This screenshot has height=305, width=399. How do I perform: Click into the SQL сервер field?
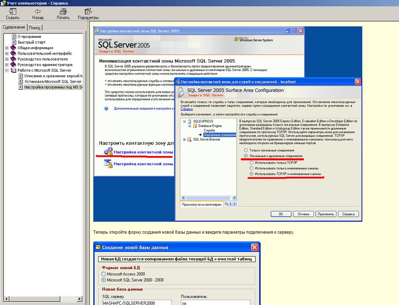137,302
